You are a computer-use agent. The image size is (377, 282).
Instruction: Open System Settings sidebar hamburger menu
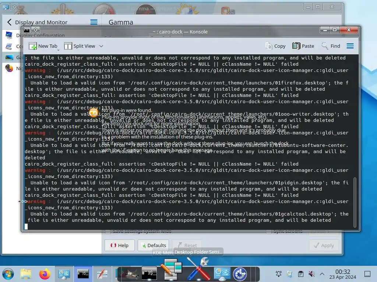coord(94,22)
